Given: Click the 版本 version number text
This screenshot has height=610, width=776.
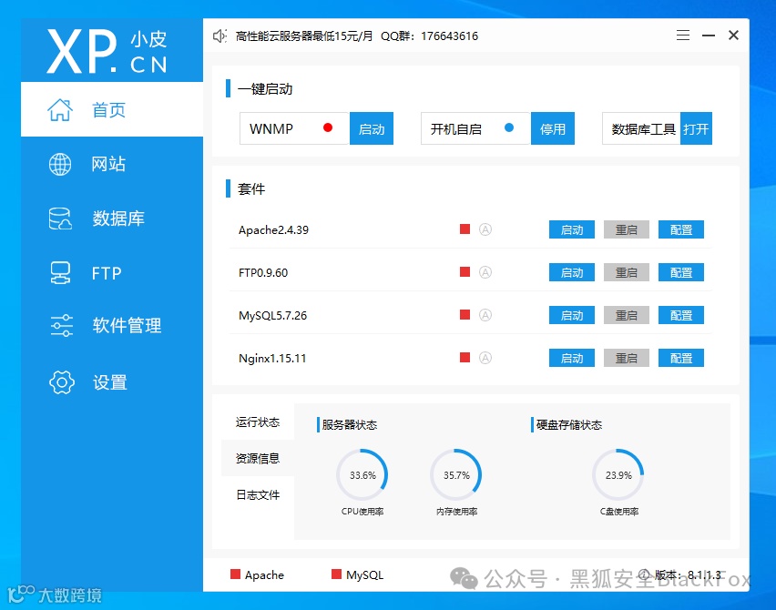Looking at the screenshot, I should (688, 574).
